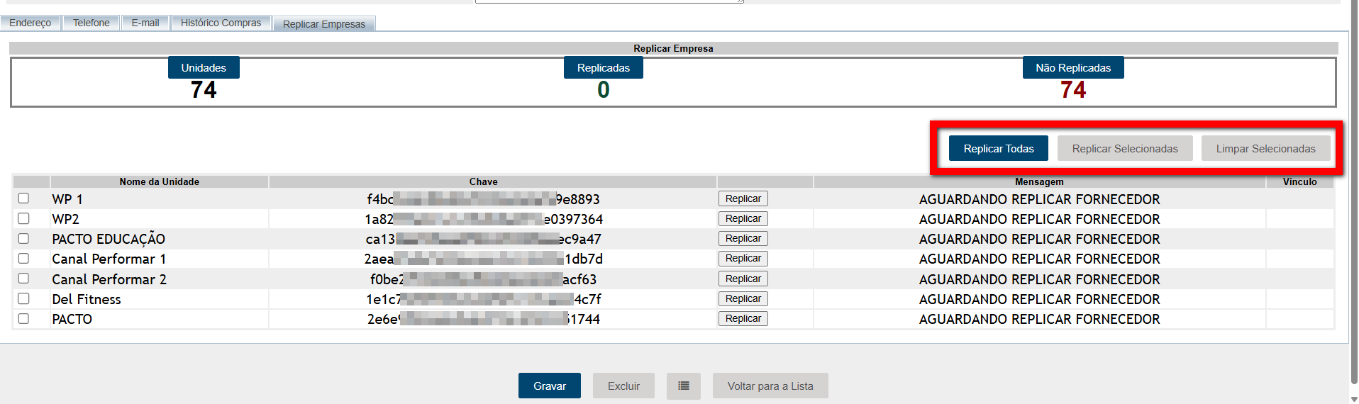Return via Voltar para a Lista

click(770, 386)
